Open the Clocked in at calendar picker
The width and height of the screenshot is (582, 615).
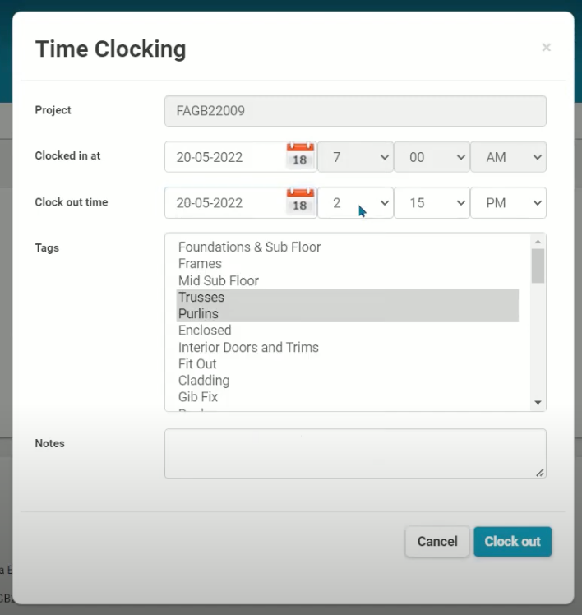[300, 156]
